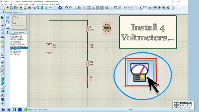Toggle the grid display icon
Screen dimensions: 199x112
[145, 8]
